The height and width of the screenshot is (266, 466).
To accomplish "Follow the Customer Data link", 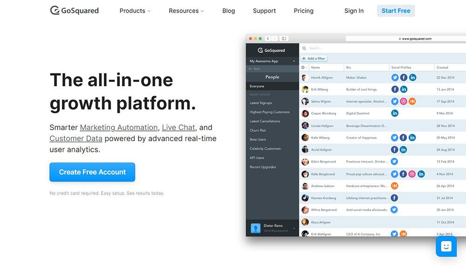I will pos(76,138).
